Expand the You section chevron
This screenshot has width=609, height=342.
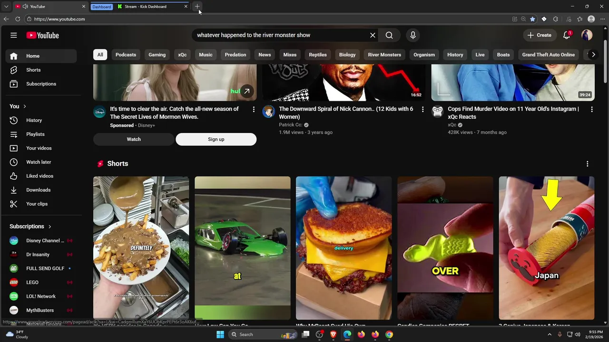[x=25, y=106]
